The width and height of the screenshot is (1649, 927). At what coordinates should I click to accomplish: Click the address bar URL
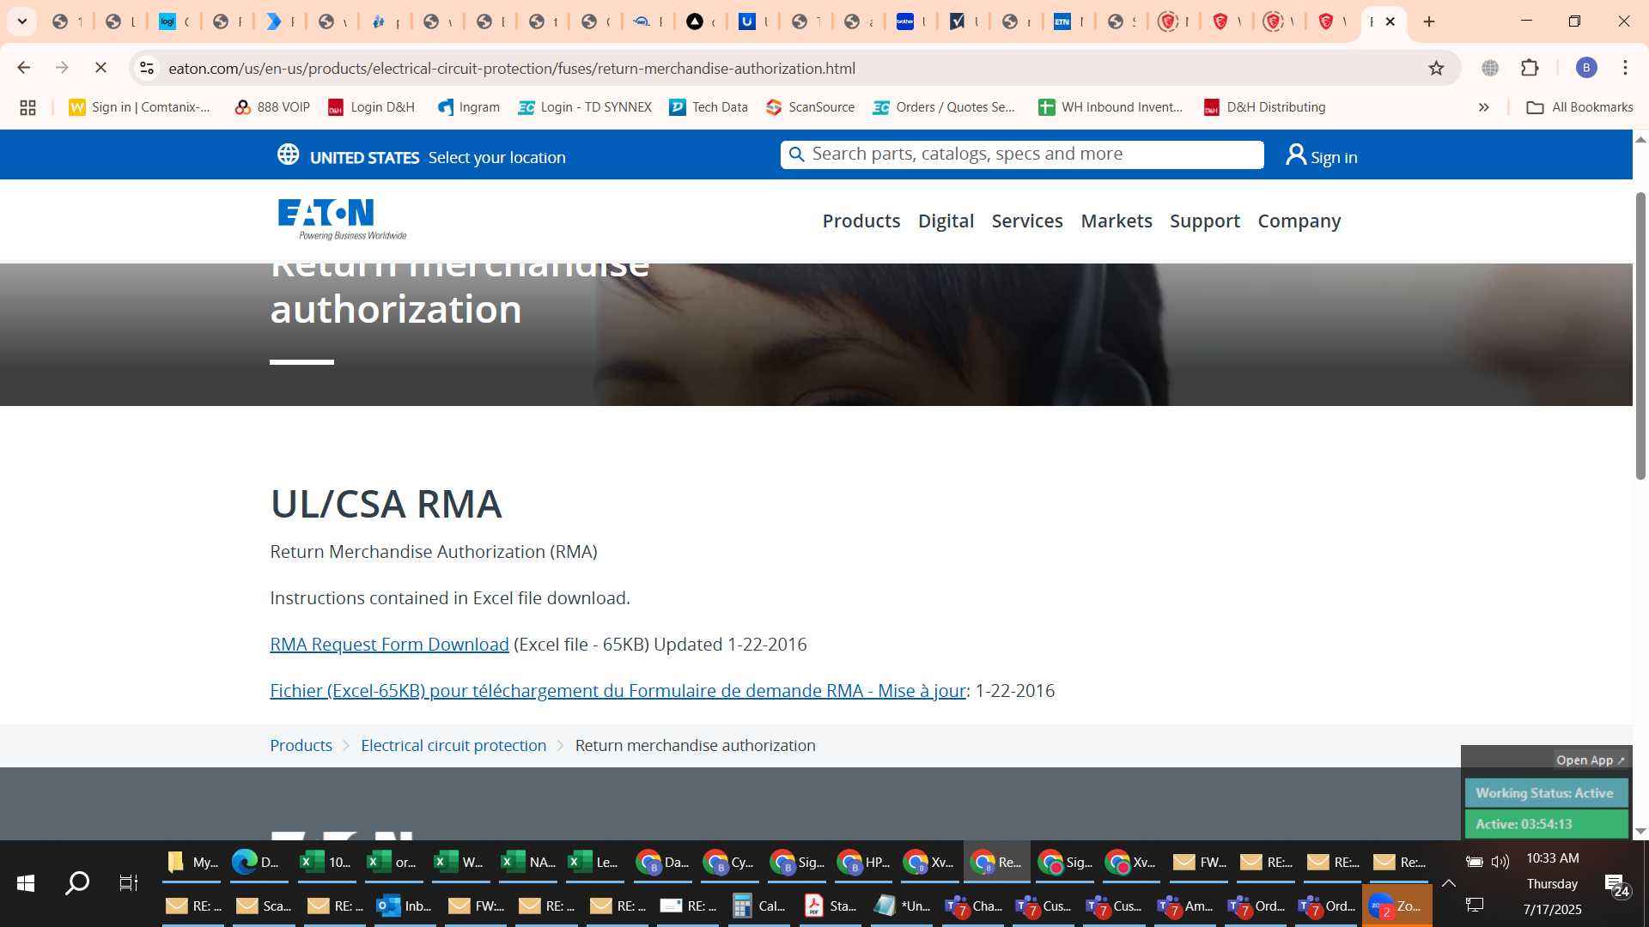coord(512,68)
